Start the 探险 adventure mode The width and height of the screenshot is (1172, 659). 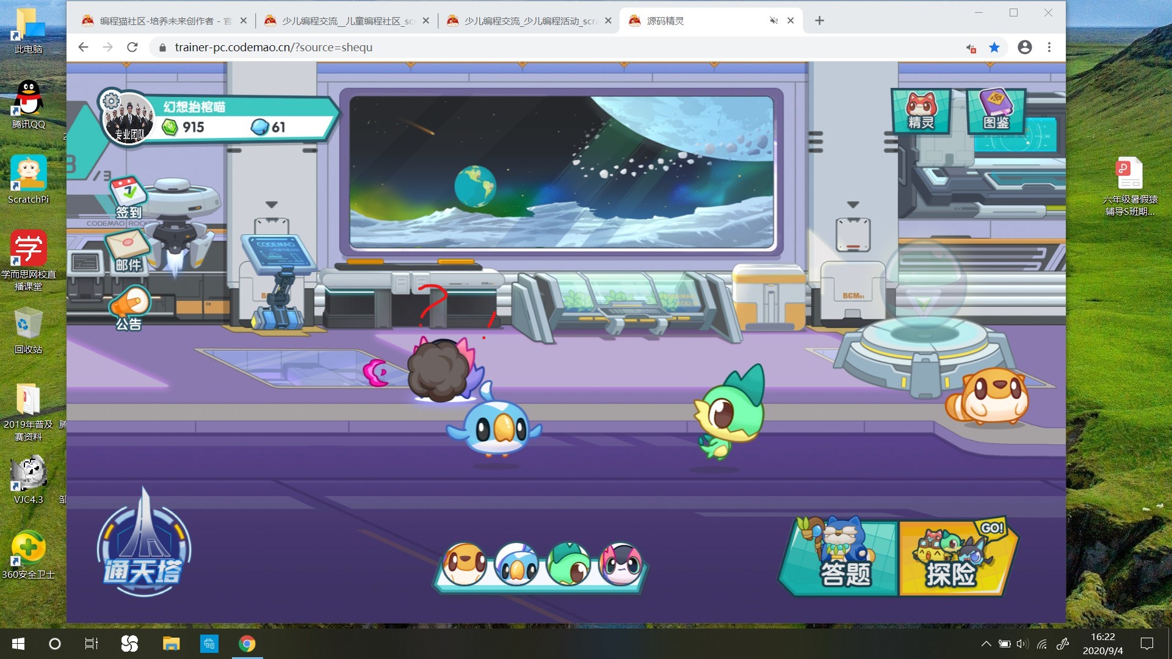coord(957,557)
